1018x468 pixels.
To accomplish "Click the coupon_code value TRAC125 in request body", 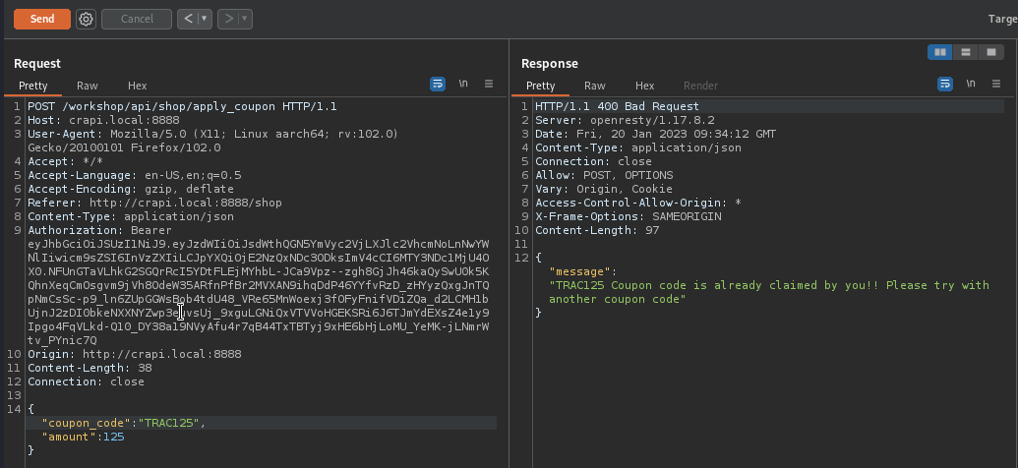I will (170, 423).
